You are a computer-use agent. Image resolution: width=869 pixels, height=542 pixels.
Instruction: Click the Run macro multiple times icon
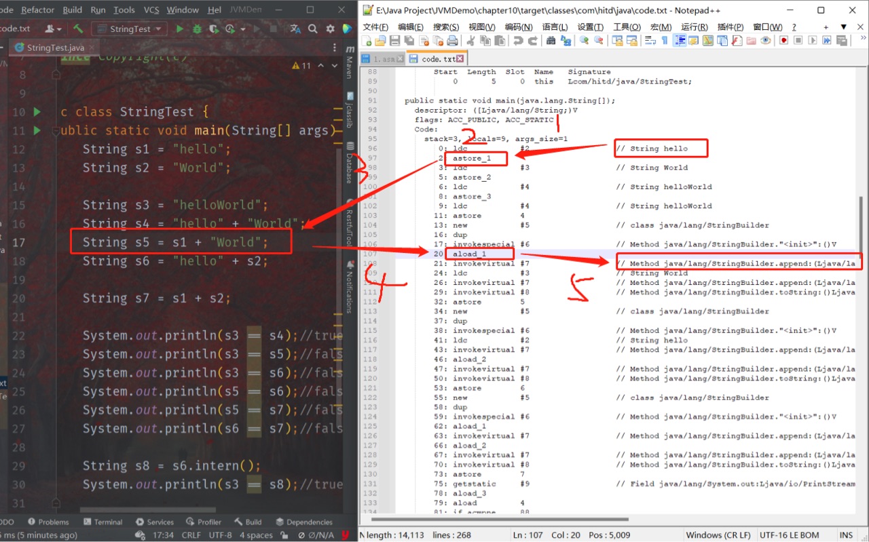pyautogui.click(x=826, y=41)
